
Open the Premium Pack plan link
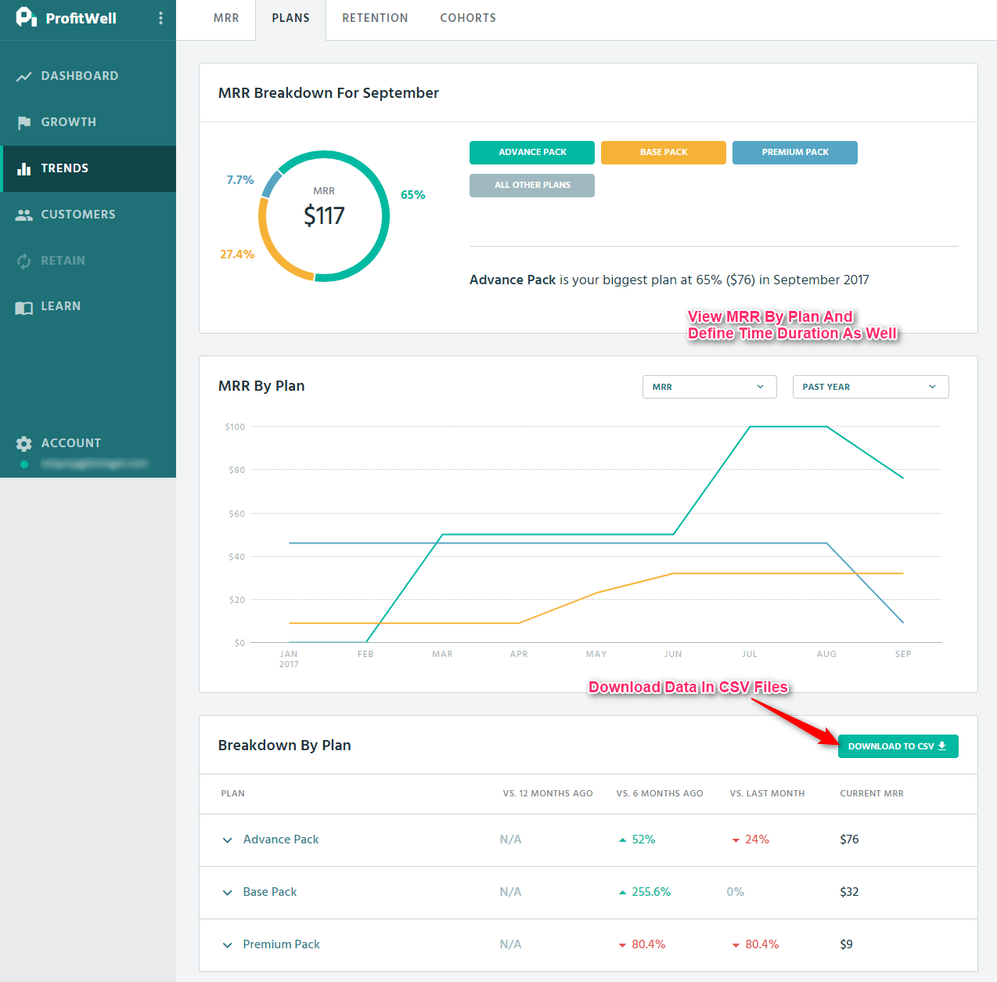[x=282, y=944]
